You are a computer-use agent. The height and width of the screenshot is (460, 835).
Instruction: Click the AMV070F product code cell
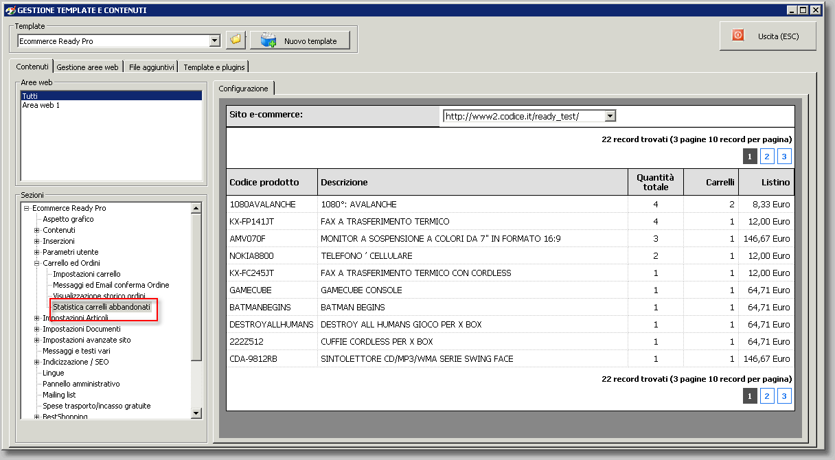click(x=272, y=238)
